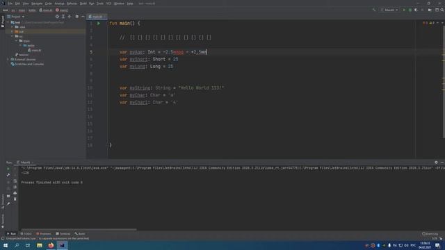
Task: Collapse the main folder under src
Action: (x=17, y=41)
